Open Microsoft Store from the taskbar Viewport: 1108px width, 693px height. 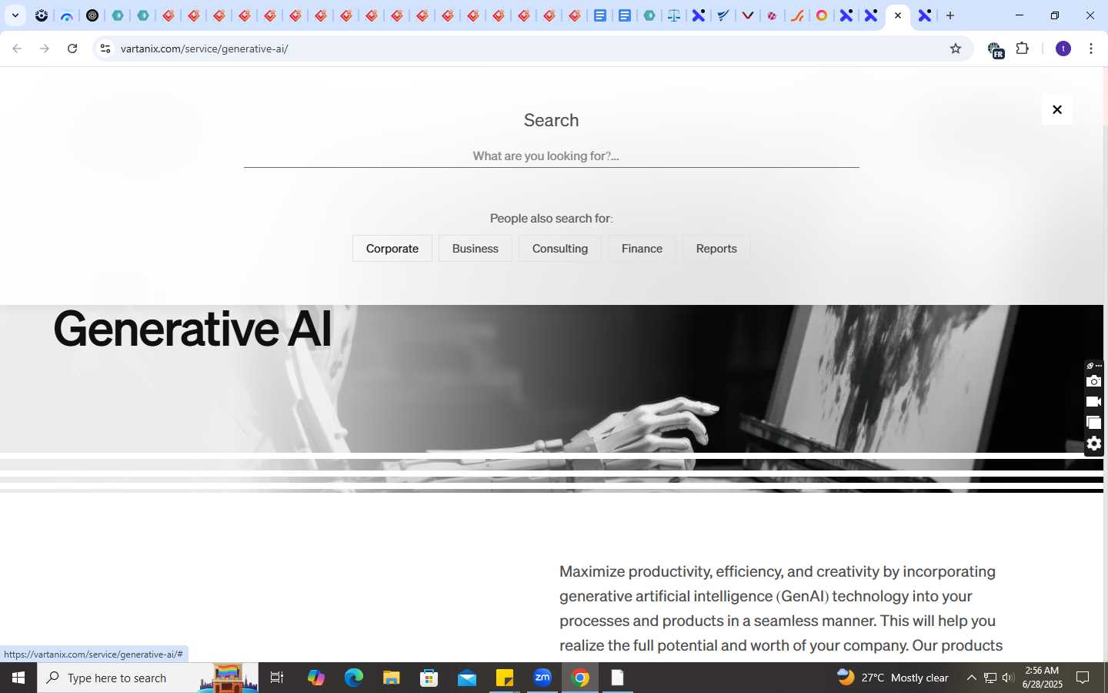[x=429, y=678]
